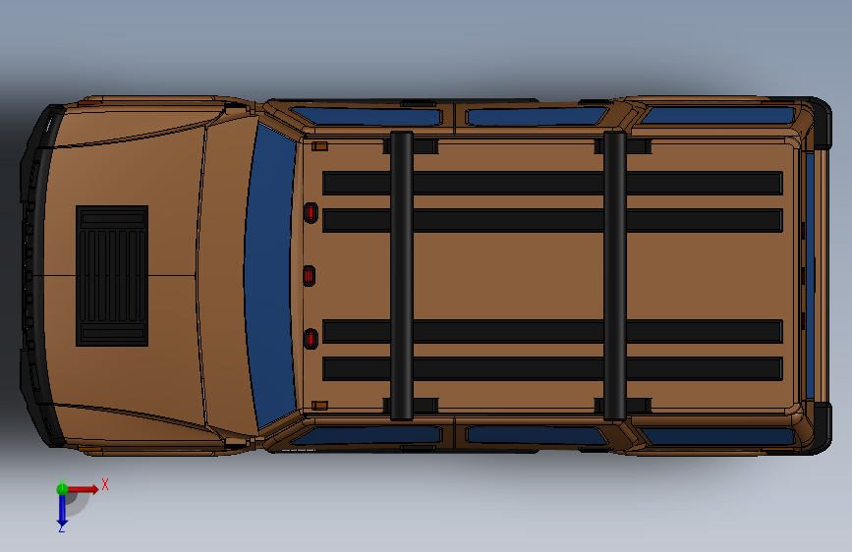Select the upper rear door window glass
The width and height of the screenshot is (852, 552).
tap(536, 116)
